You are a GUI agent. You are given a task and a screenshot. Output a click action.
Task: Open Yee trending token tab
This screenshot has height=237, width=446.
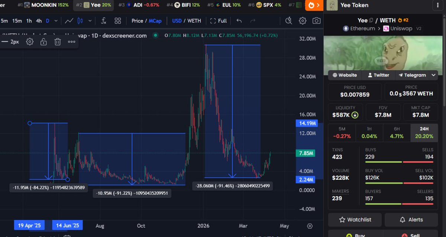[x=93, y=5]
